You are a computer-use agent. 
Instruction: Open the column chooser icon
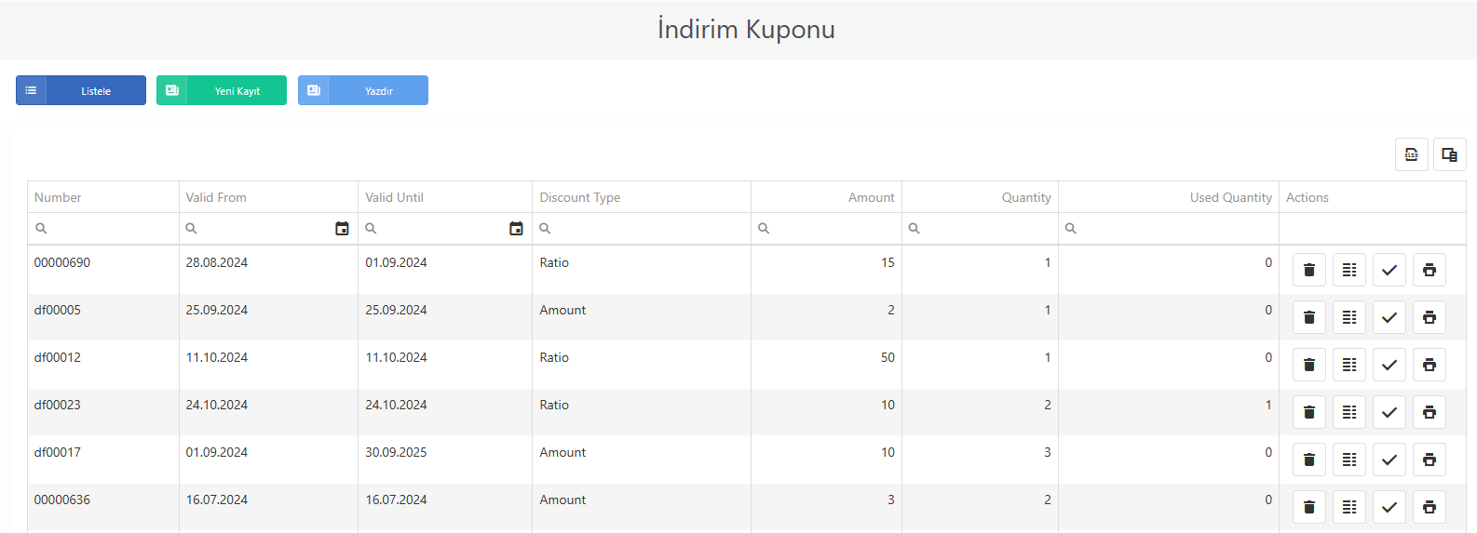[1450, 154]
